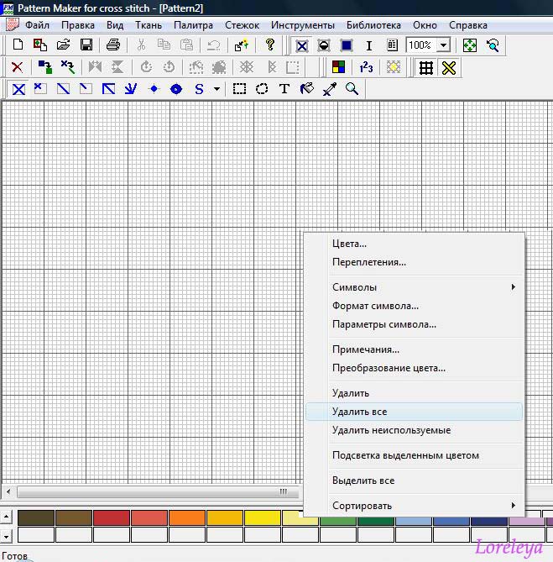Select the freeform lasso selection tool
The image size is (553, 562).
(262, 88)
